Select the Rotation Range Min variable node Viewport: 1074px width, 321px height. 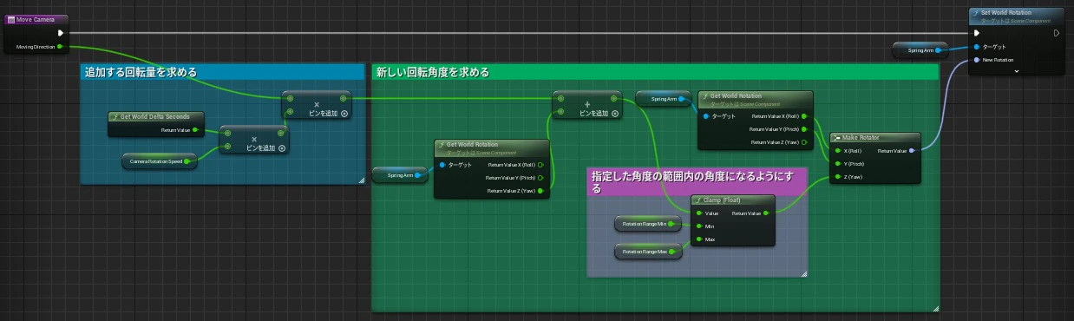(647, 224)
